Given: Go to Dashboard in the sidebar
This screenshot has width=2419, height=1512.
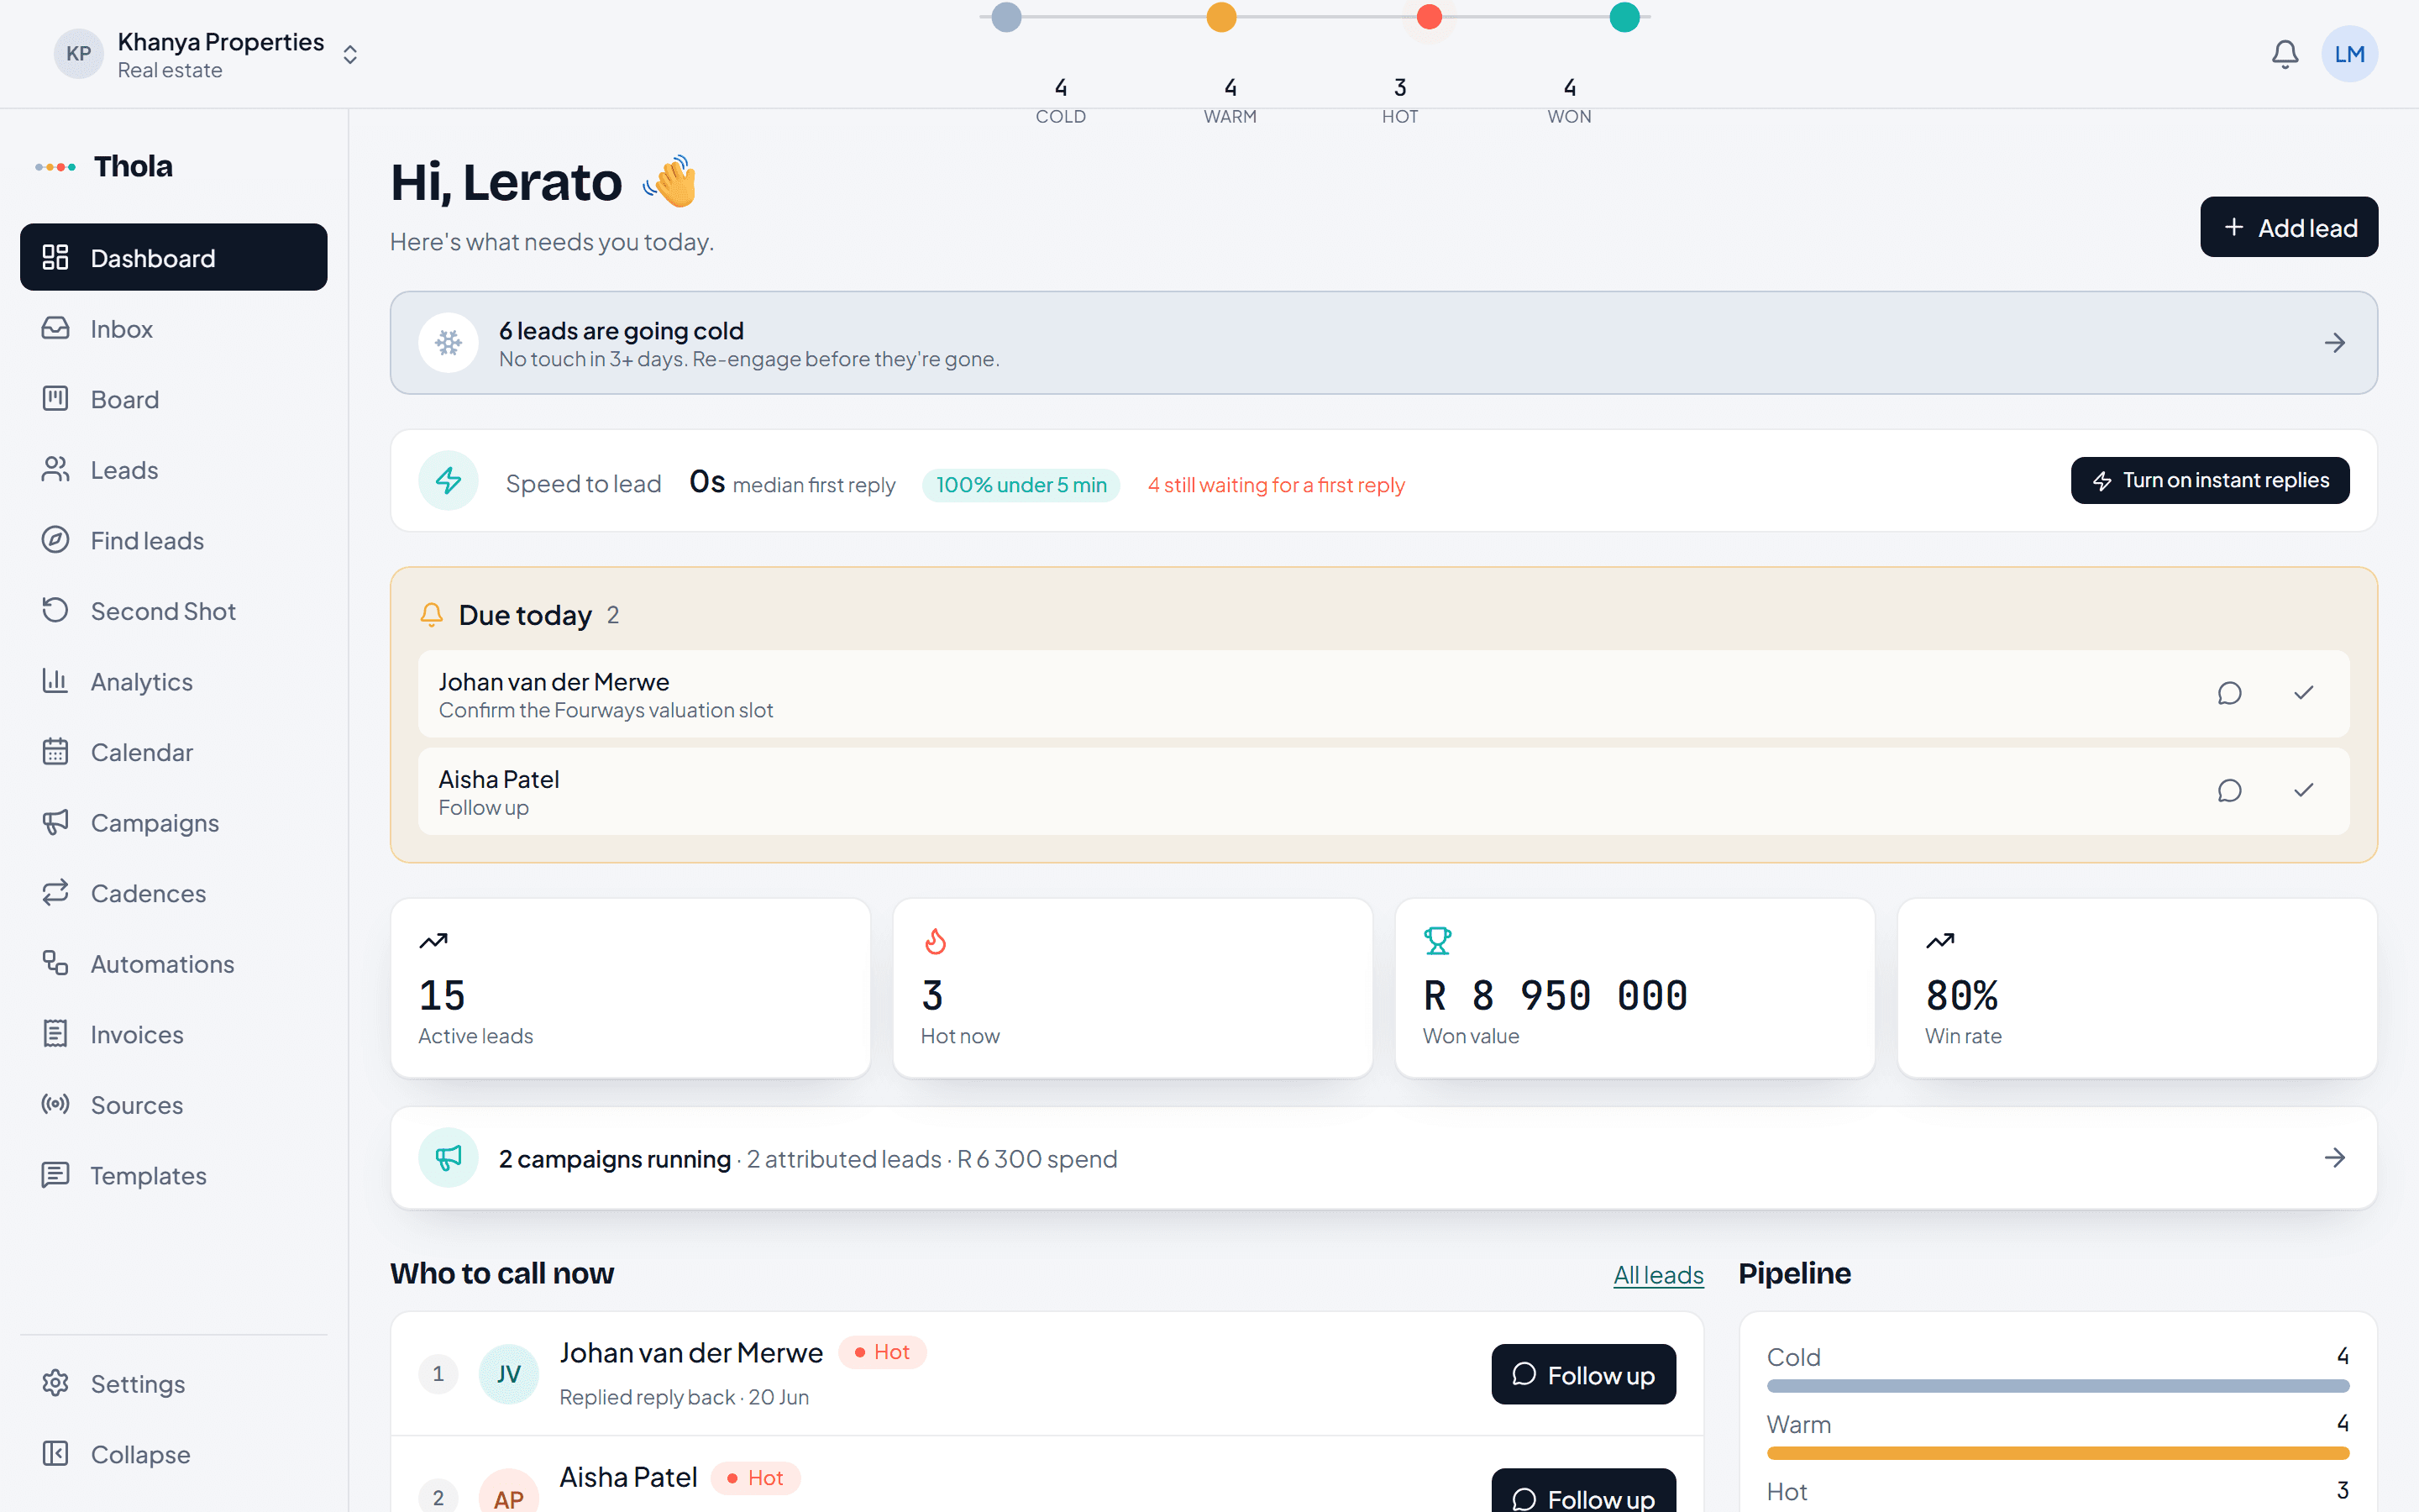Looking at the screenshot, I should point(174,257).
